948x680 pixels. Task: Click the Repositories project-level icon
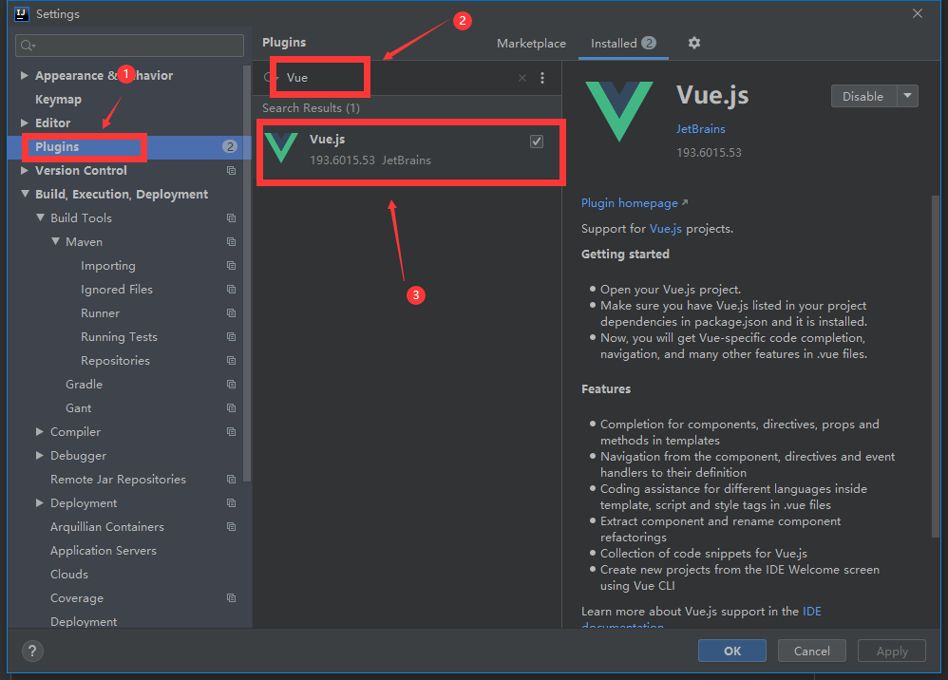[x=231, y=361]
